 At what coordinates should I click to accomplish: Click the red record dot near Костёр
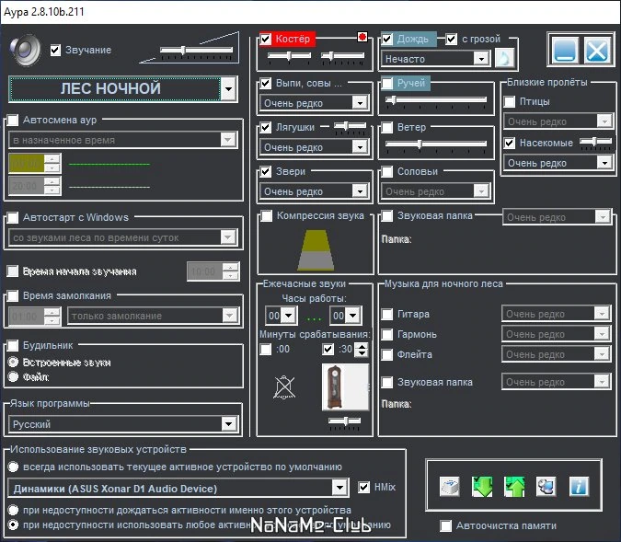point(362,37)
